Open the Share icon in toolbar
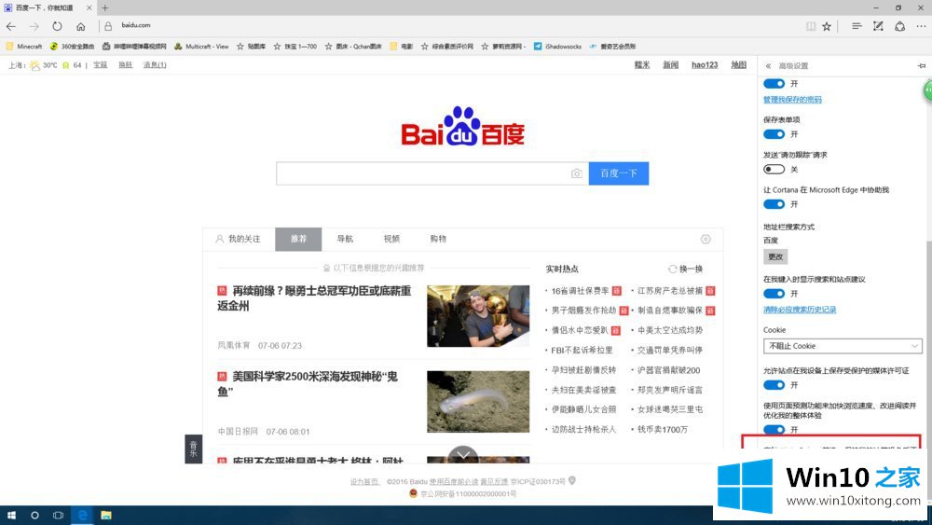The image size is (932, 525). 900,26
